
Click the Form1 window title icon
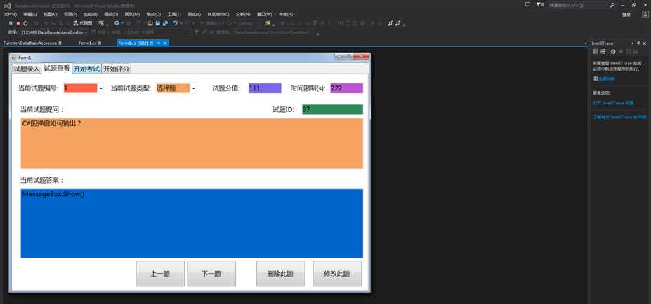pyautogui.click(x=14, y=57)
